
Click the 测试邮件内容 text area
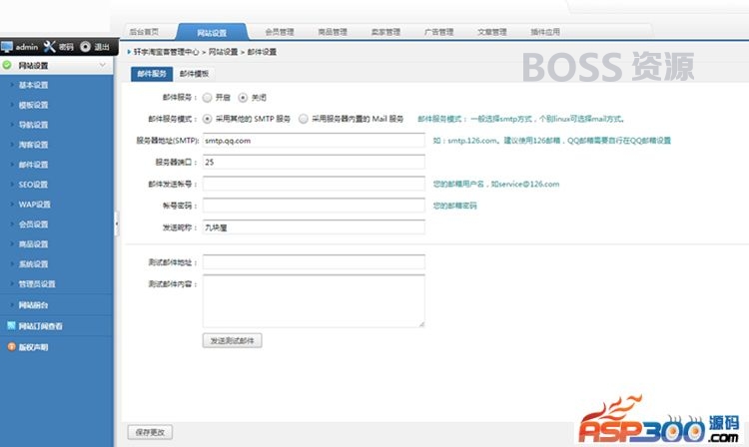pyautogui.click(x=314, y=300)
